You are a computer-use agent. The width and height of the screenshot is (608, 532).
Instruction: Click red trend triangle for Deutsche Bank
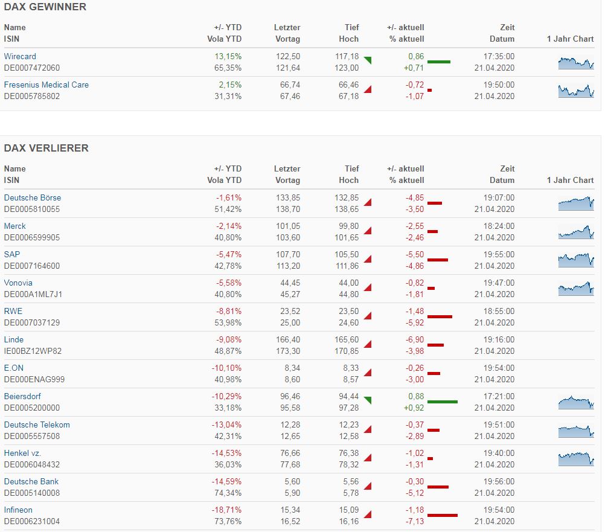pos(368,486)
